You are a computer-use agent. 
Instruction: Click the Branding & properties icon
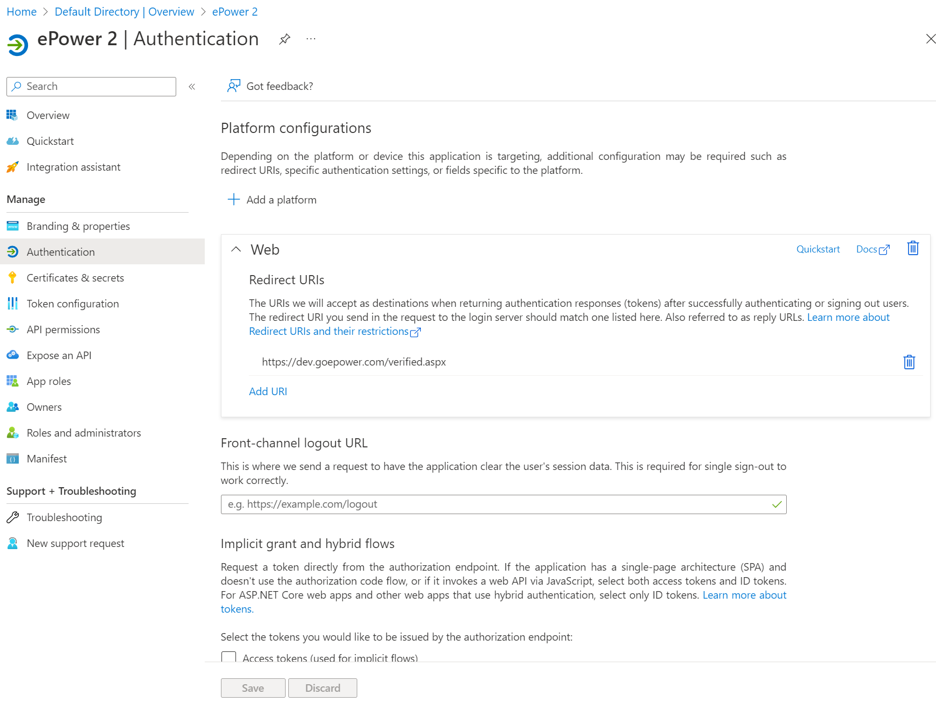(x=12, y=226)
